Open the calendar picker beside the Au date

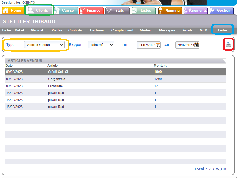tap(197, 45)
